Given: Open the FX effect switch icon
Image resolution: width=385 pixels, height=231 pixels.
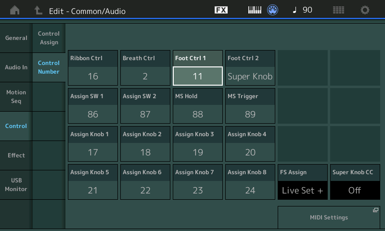Looking at the screenshot, I should coord(221,10).
